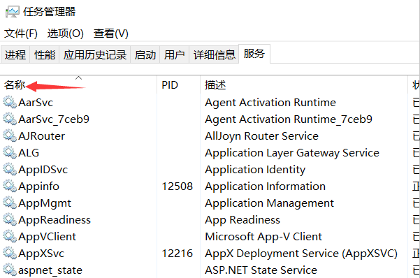
Task: Click AppX Deployment Service (AppXSVC) description
Action: pos(301,254)
